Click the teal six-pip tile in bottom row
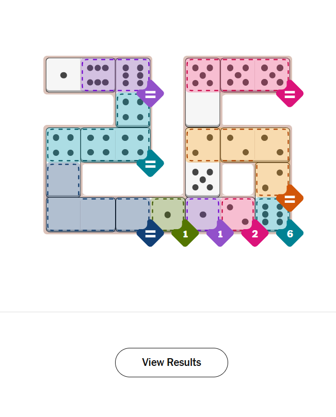 click(x=272, y=213)
